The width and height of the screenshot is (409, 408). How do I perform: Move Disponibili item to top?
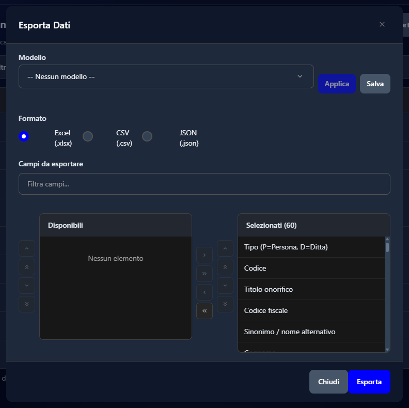(27, 267)
